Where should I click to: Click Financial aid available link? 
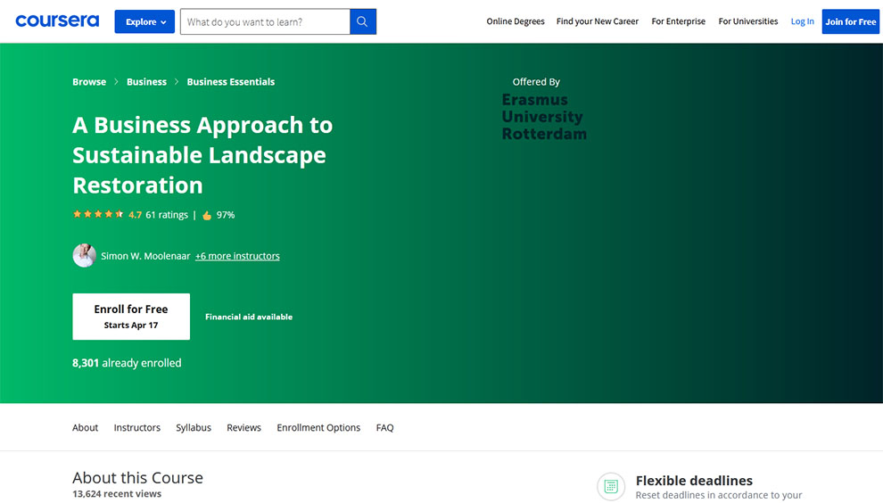(249, 317)
